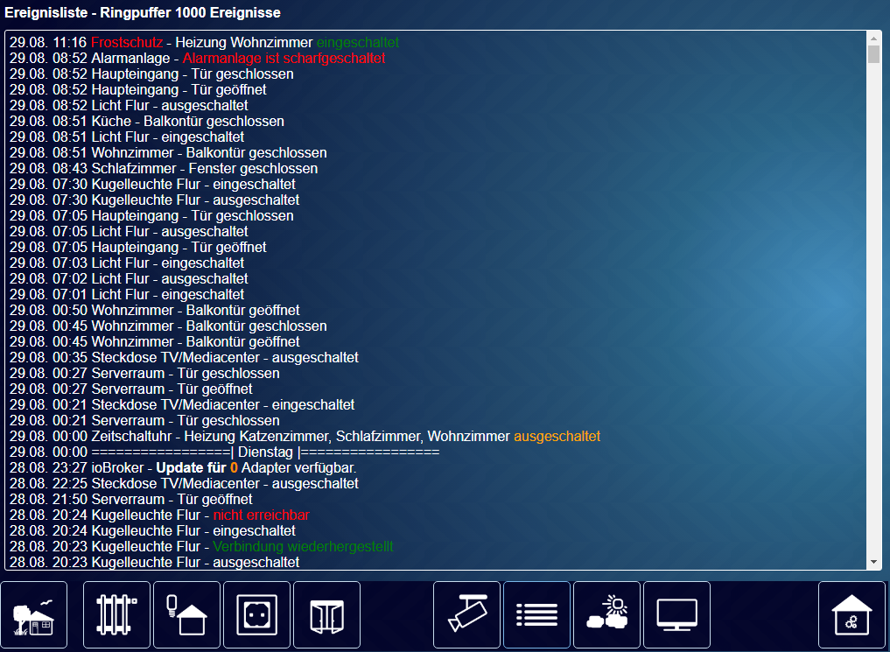Open the surveillance camera page
The width and height of the screenshot is (890, 652).
[x=466, y=614]
